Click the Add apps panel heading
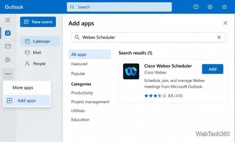235x142 pixels. 81,23
